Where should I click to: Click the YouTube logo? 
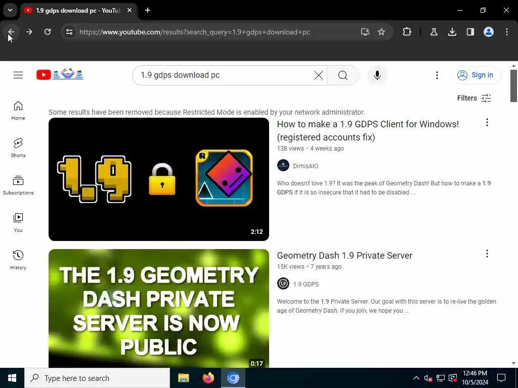pyautogui.click(x=60, y=75)
